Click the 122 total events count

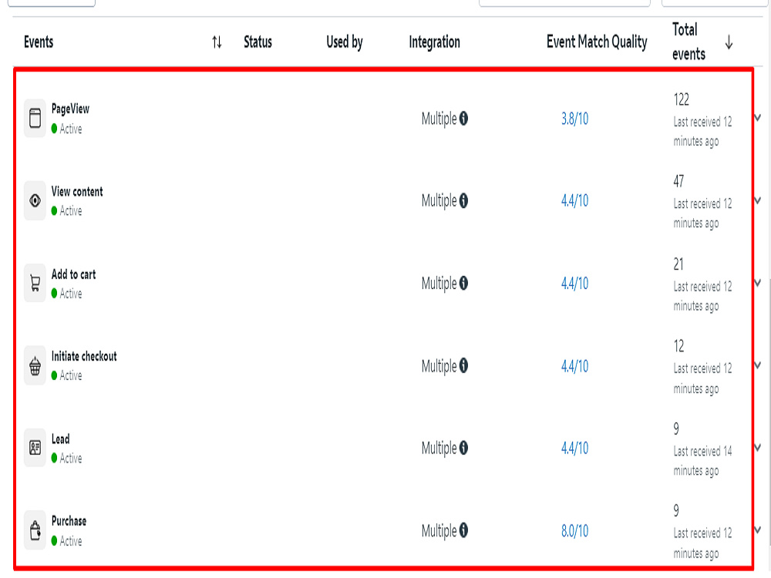pos(682,99)
